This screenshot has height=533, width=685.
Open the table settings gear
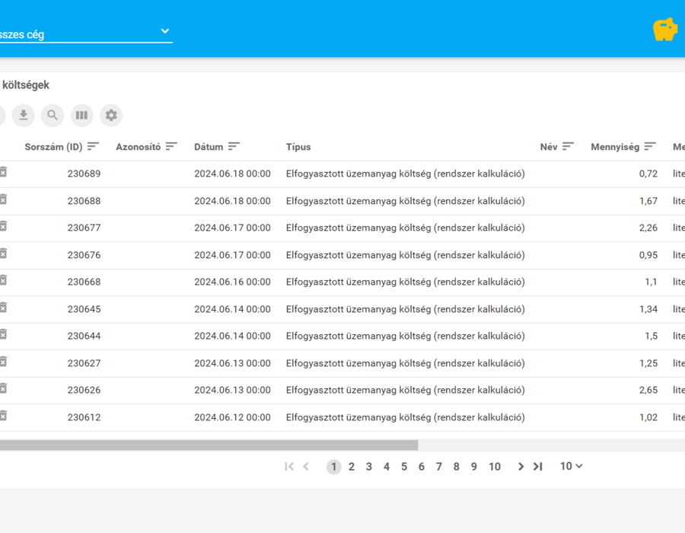(111, 115)
